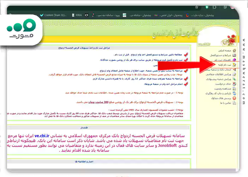Screen dimensions: 248x177
Task: Click the document icon beside تماس با ما
Action: [x=235, y=103]
